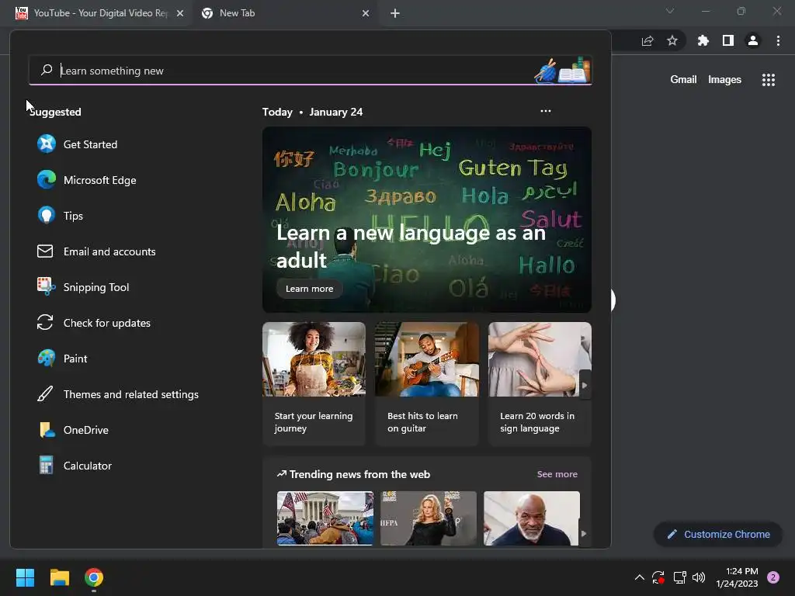The width and height of the screenshot is (795, 596).
Task: Open the Learn a new language banner
Action: 427,220
